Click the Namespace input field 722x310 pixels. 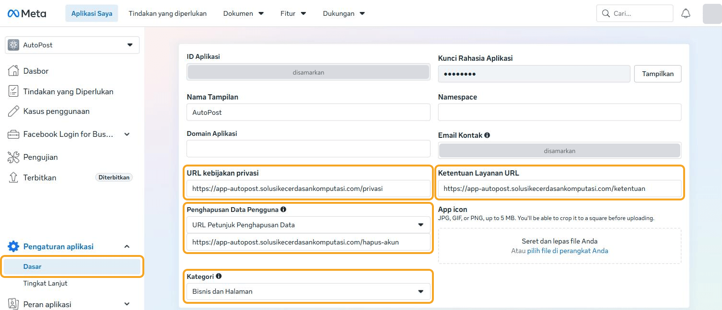(559, 112)
